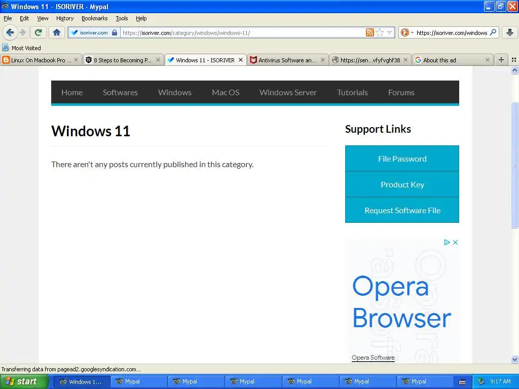Go to Home in the site navigation

[72, 92]
